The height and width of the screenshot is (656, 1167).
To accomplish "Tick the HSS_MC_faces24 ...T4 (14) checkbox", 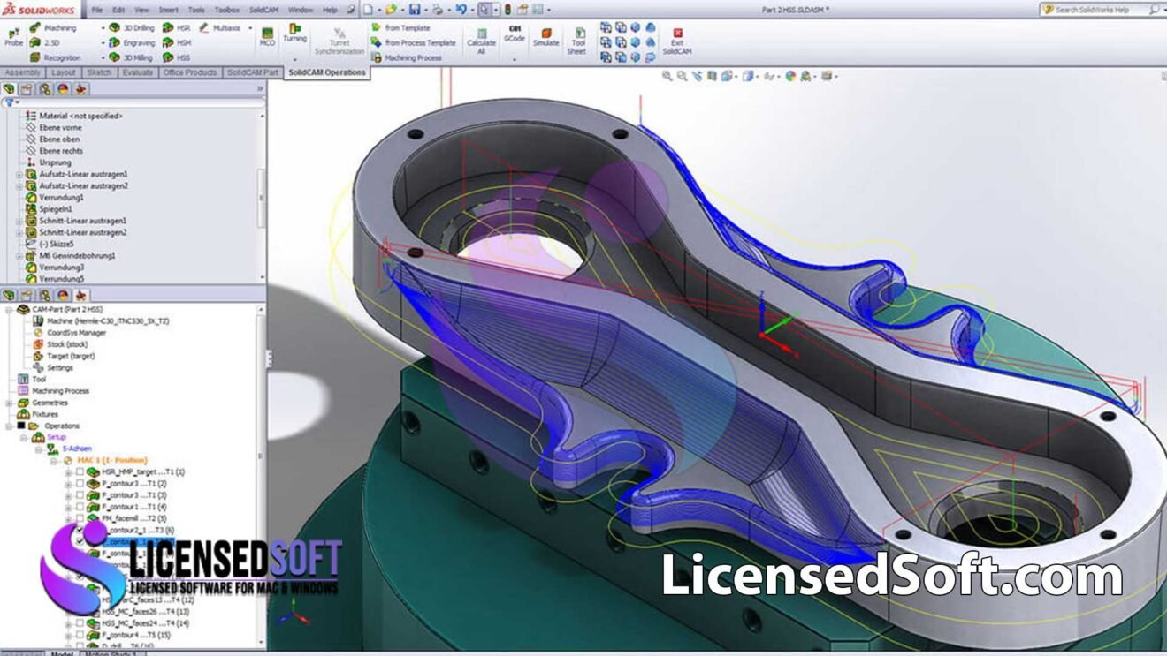I will click(80, 622).
